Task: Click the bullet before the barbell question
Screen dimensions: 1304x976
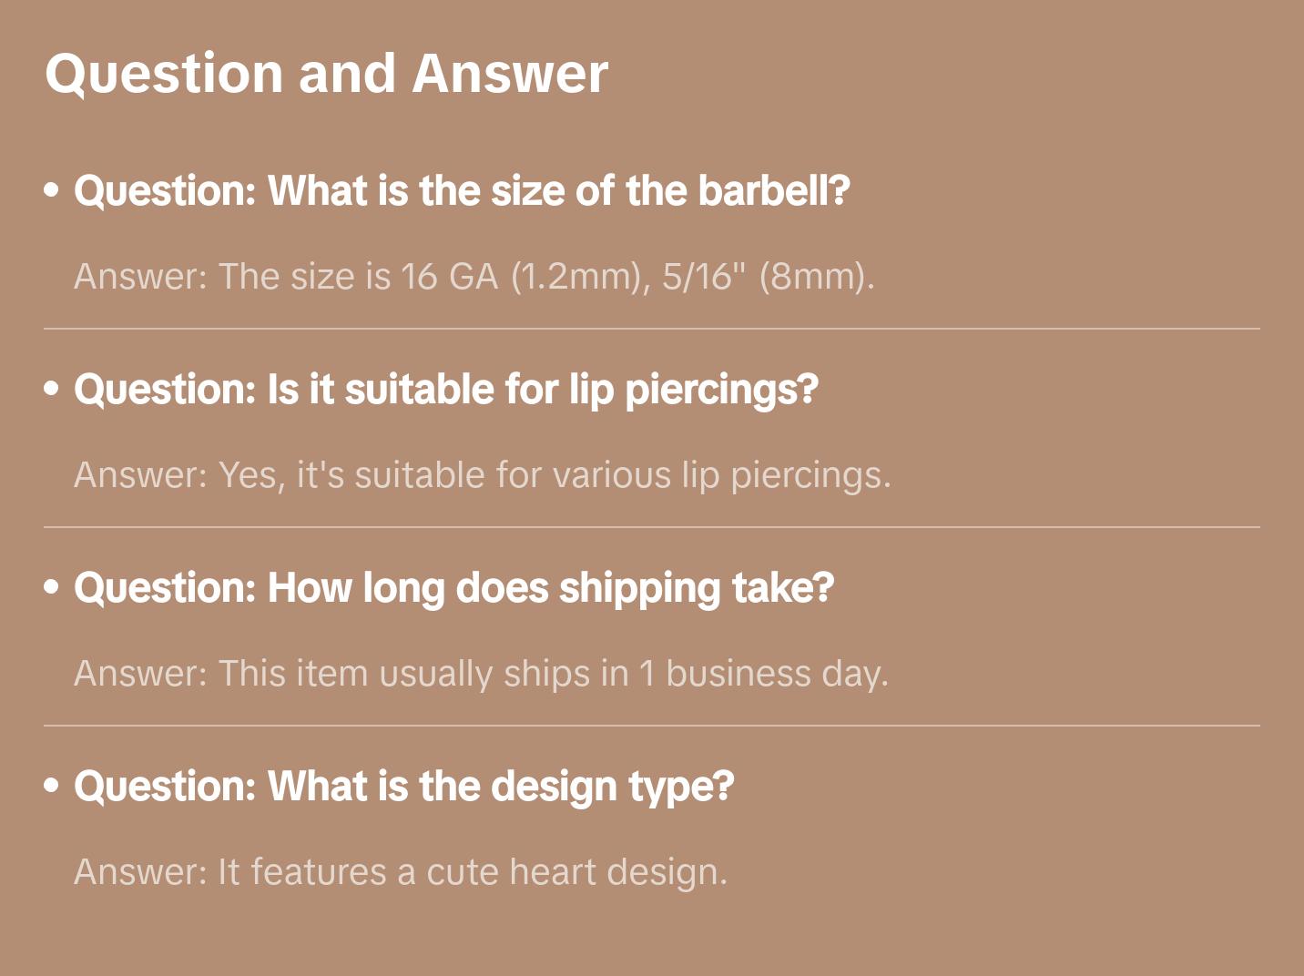Action: (52, 190)
